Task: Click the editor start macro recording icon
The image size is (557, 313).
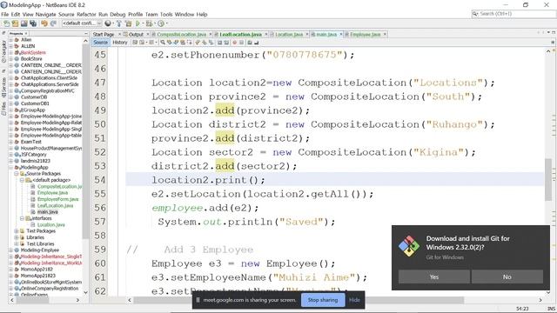Action: tap(234, 43)
